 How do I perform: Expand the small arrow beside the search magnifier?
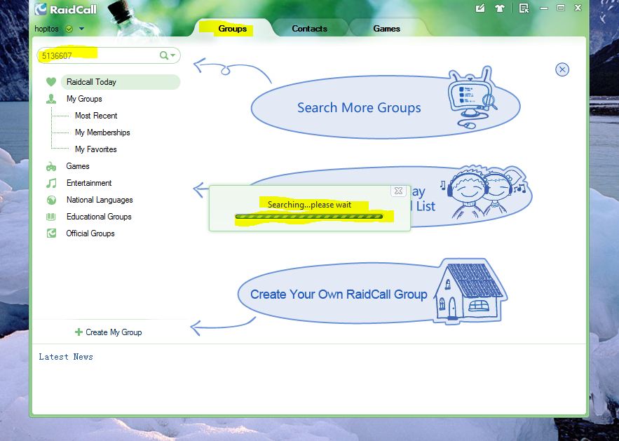[x=172, y=55]
